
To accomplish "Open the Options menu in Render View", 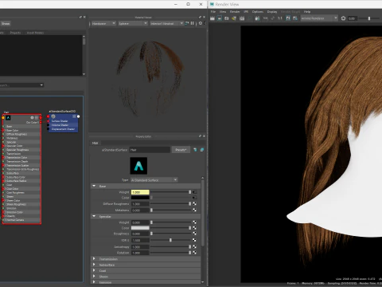I will 258,12.
